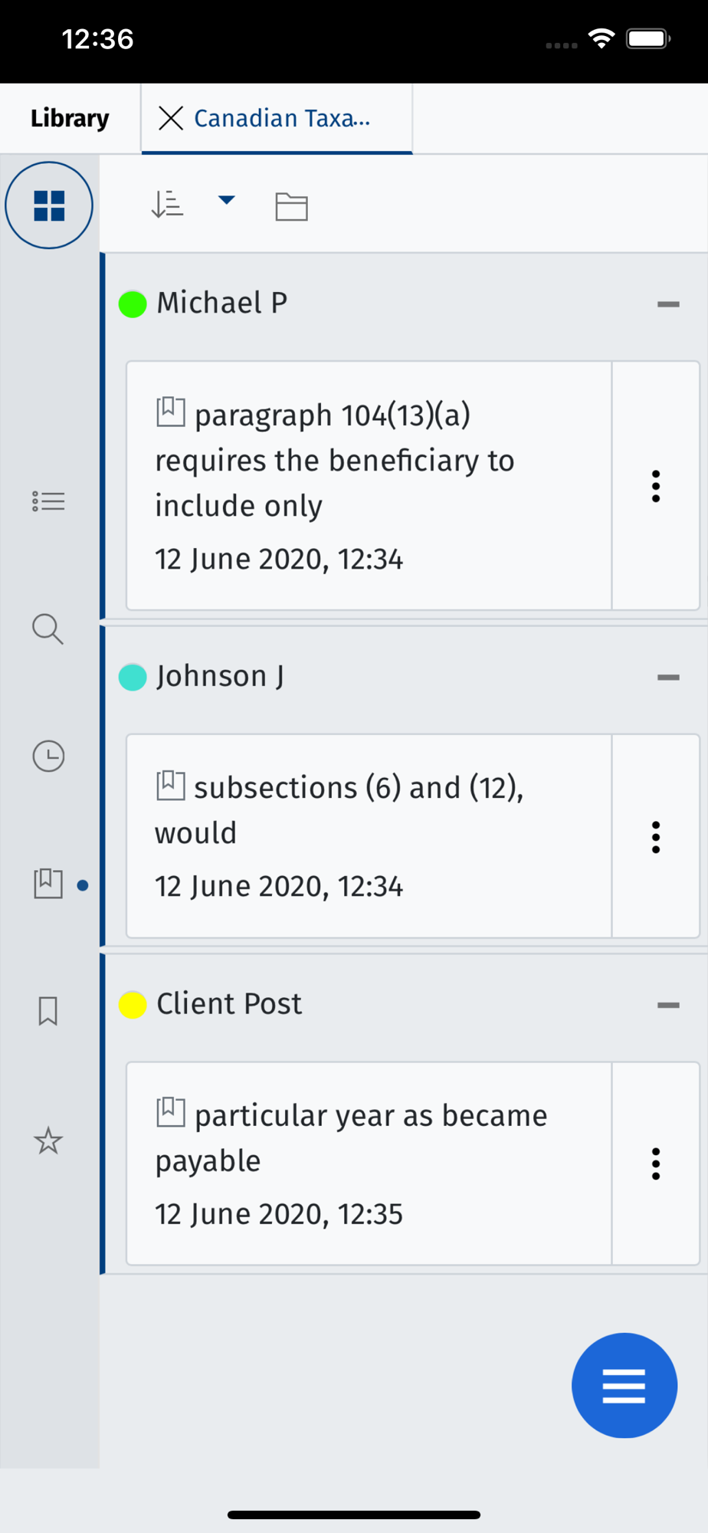
Task: Open the favorites star icon
Action: 48,1141
